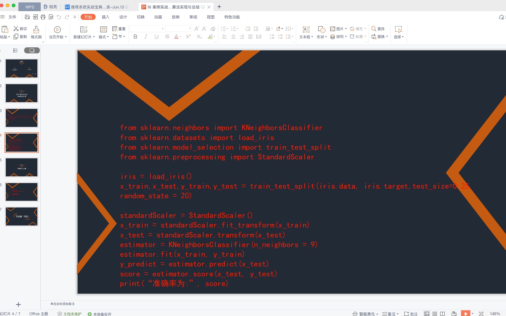506x316 pixels.
Task: Click the Clear Formatting eraser icon
Action: point(213,29)
